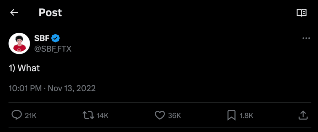Like the post with heart icon

(x=159, y=115)
